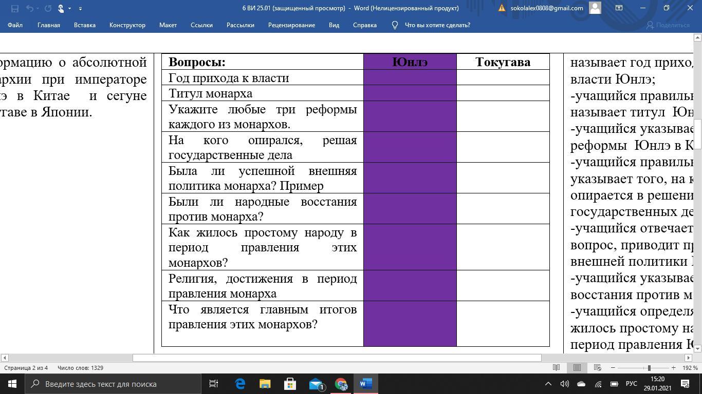Click the sokolalex0808@gmail.com account name

tap(547, 8)
